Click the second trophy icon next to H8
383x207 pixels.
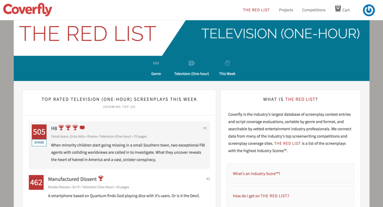click(68, 127)
